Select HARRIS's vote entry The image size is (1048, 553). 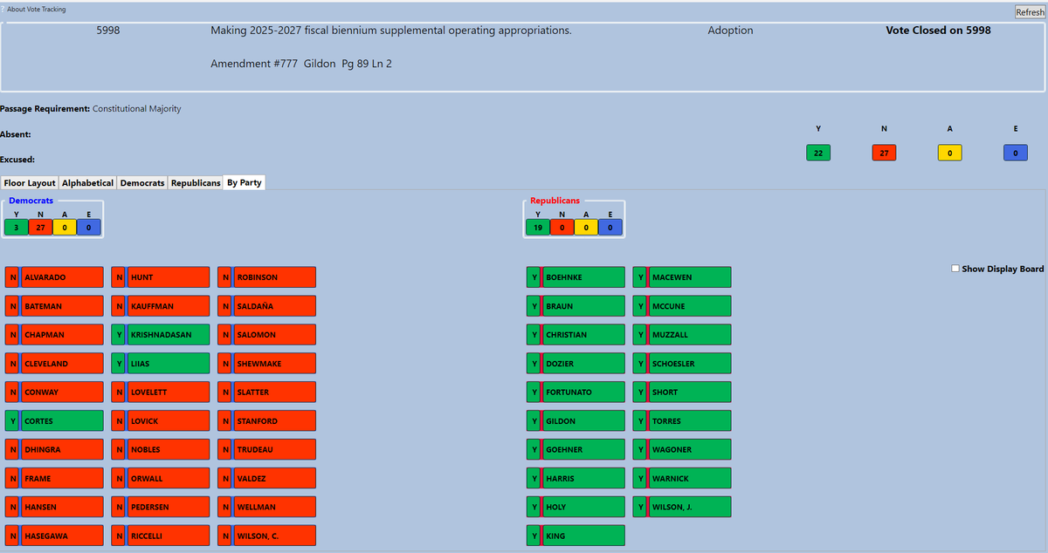point(576,479)
